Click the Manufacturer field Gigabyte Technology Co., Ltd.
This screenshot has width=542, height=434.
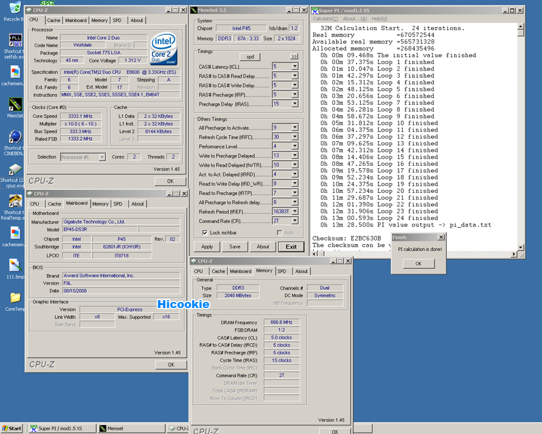click(121, 222)
